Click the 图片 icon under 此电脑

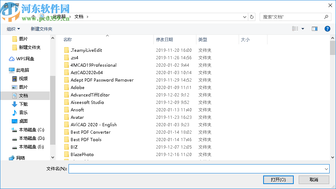(x=14, y=87)
